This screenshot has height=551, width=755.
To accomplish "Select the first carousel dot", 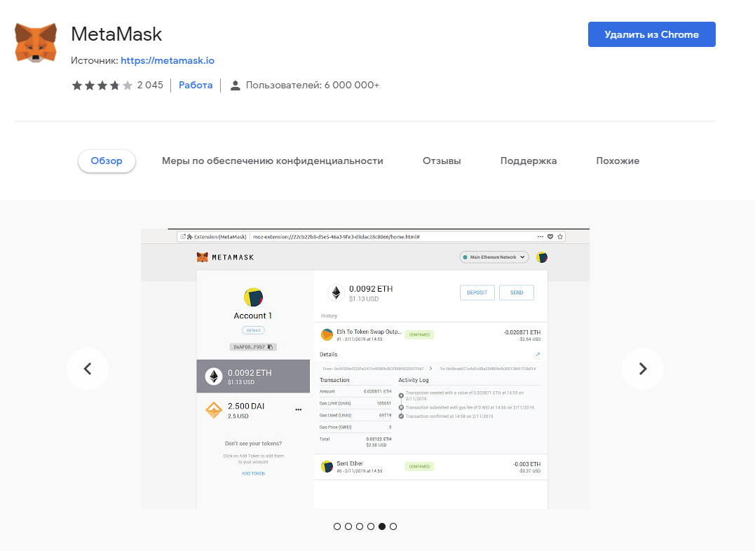I will coord(337,526).
